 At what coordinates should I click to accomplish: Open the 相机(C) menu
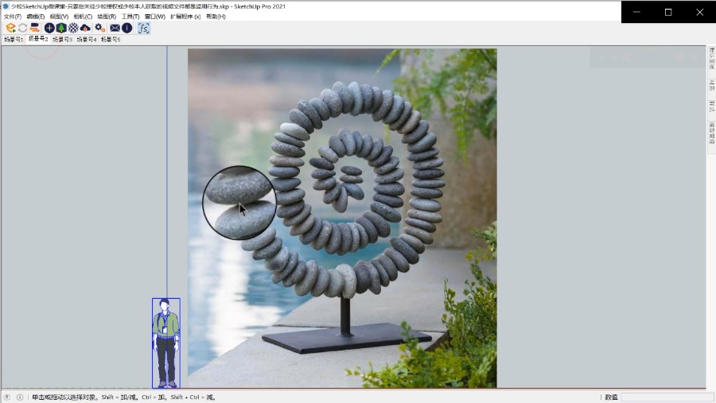coord(83,17)
